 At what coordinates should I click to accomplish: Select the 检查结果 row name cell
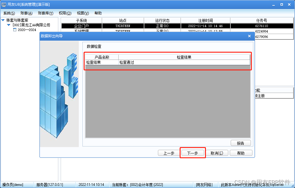102,63
